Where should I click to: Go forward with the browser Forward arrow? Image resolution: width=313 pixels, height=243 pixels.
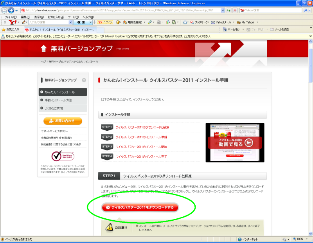coord(11,10)
